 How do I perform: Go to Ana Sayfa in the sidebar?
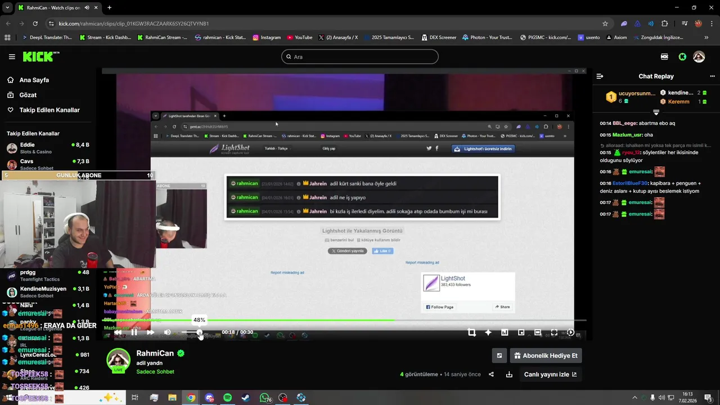pos(34,80)
